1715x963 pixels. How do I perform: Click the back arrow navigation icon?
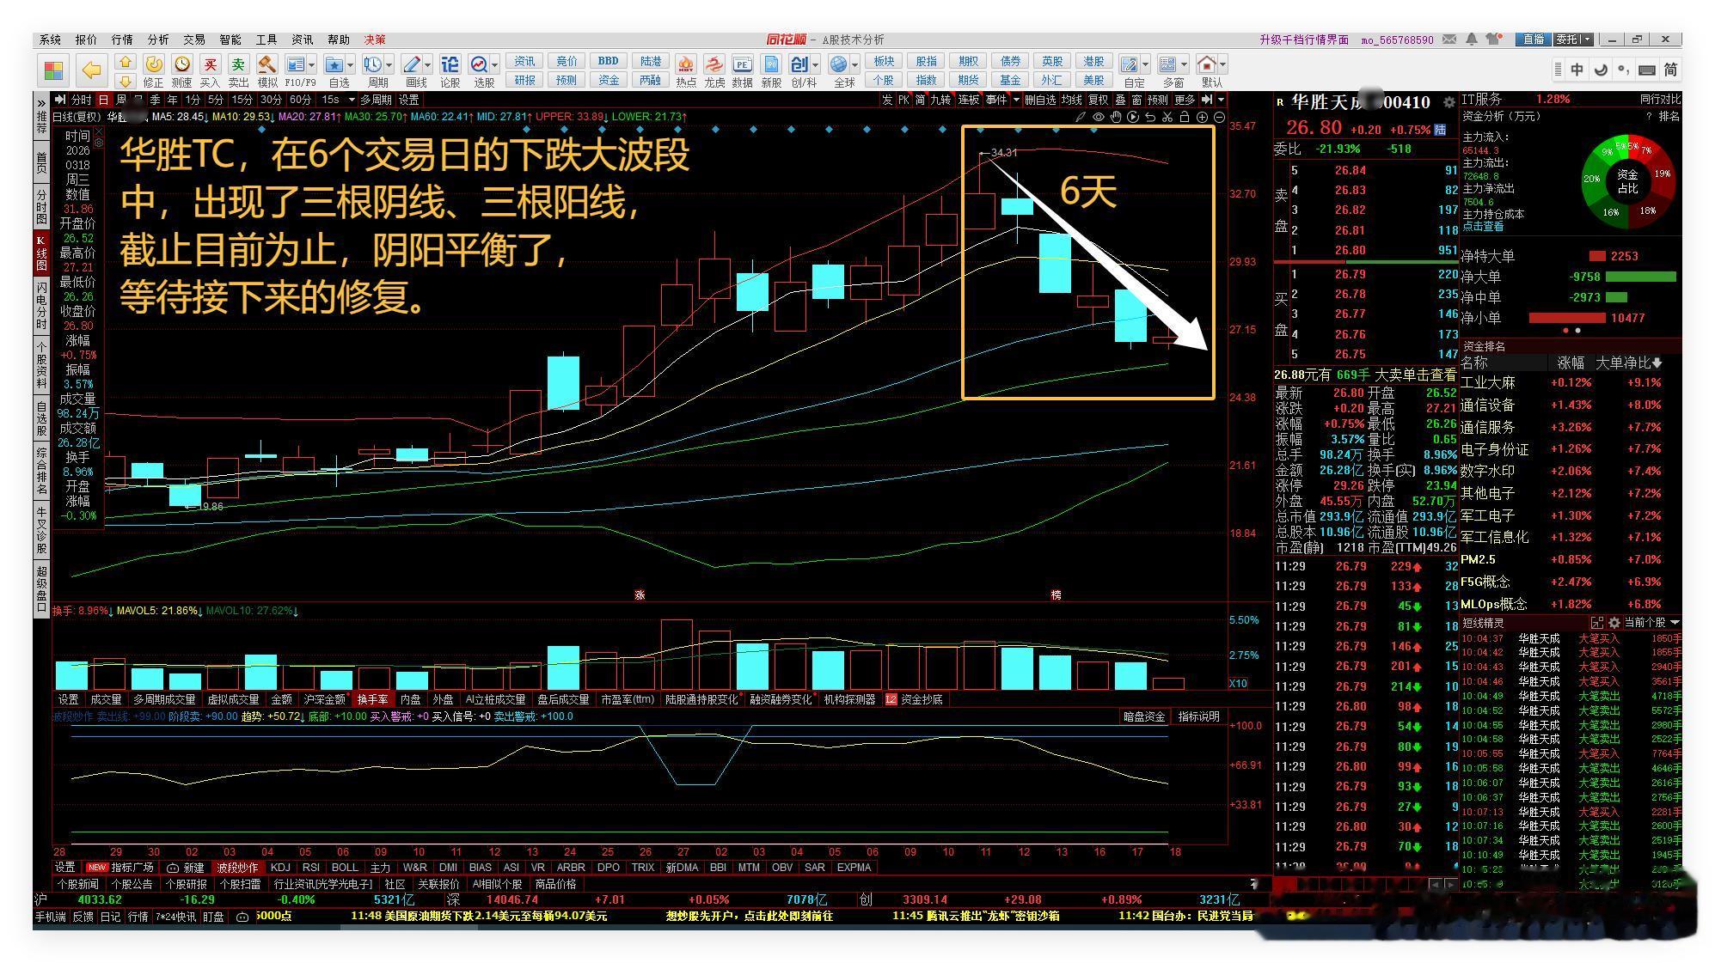pos(91,70)
